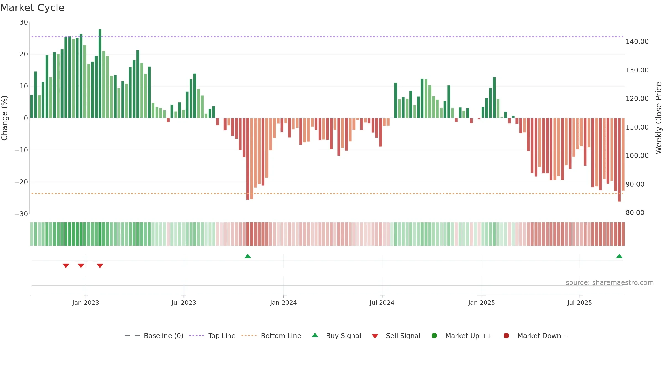
Task: Click the Market Up ++ green circle
Action: pyautogui.click(x=434, y=336)
